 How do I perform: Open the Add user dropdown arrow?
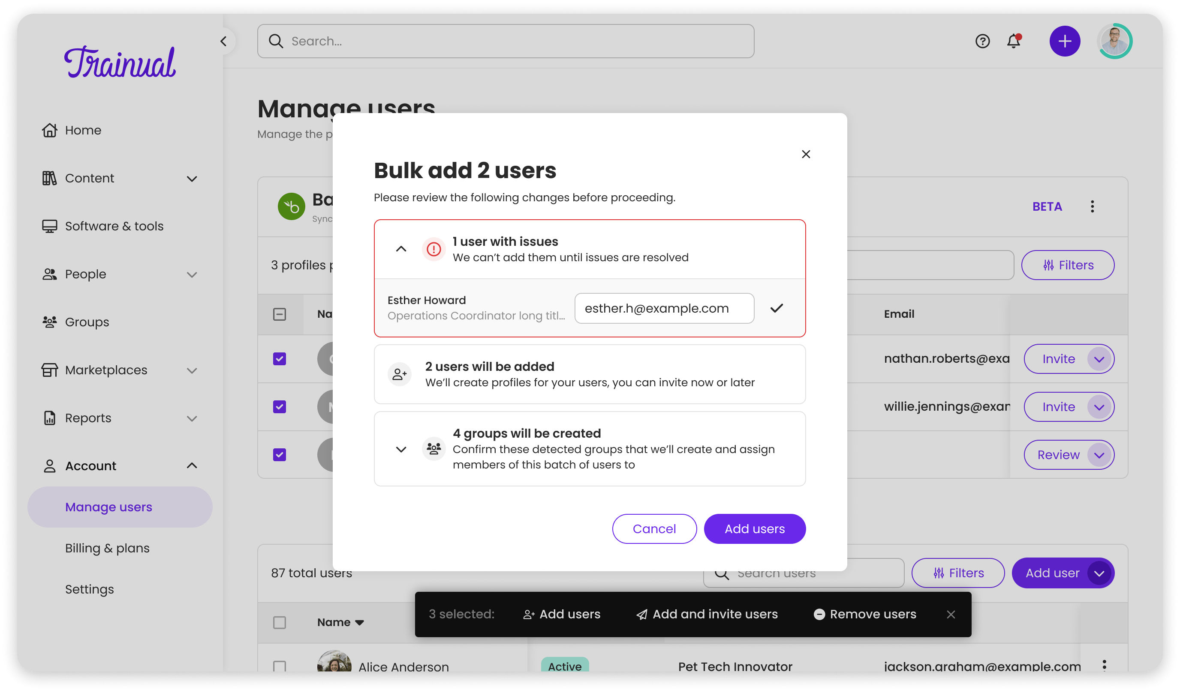point(1099,573)
